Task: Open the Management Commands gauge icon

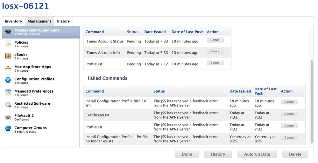Action: (x=8, y=31)
